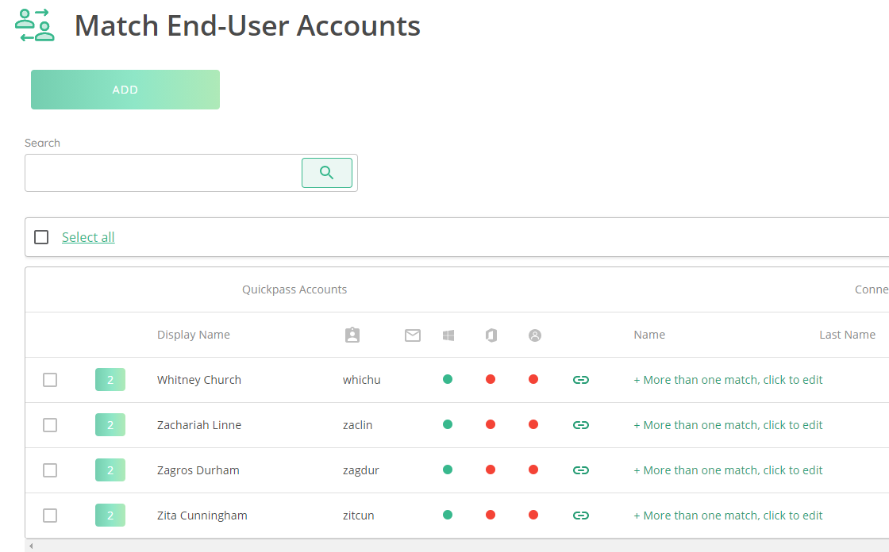Select the name Zita Cunningham
The width and height of the screenshot is (889, 552).
coord(202,516)
